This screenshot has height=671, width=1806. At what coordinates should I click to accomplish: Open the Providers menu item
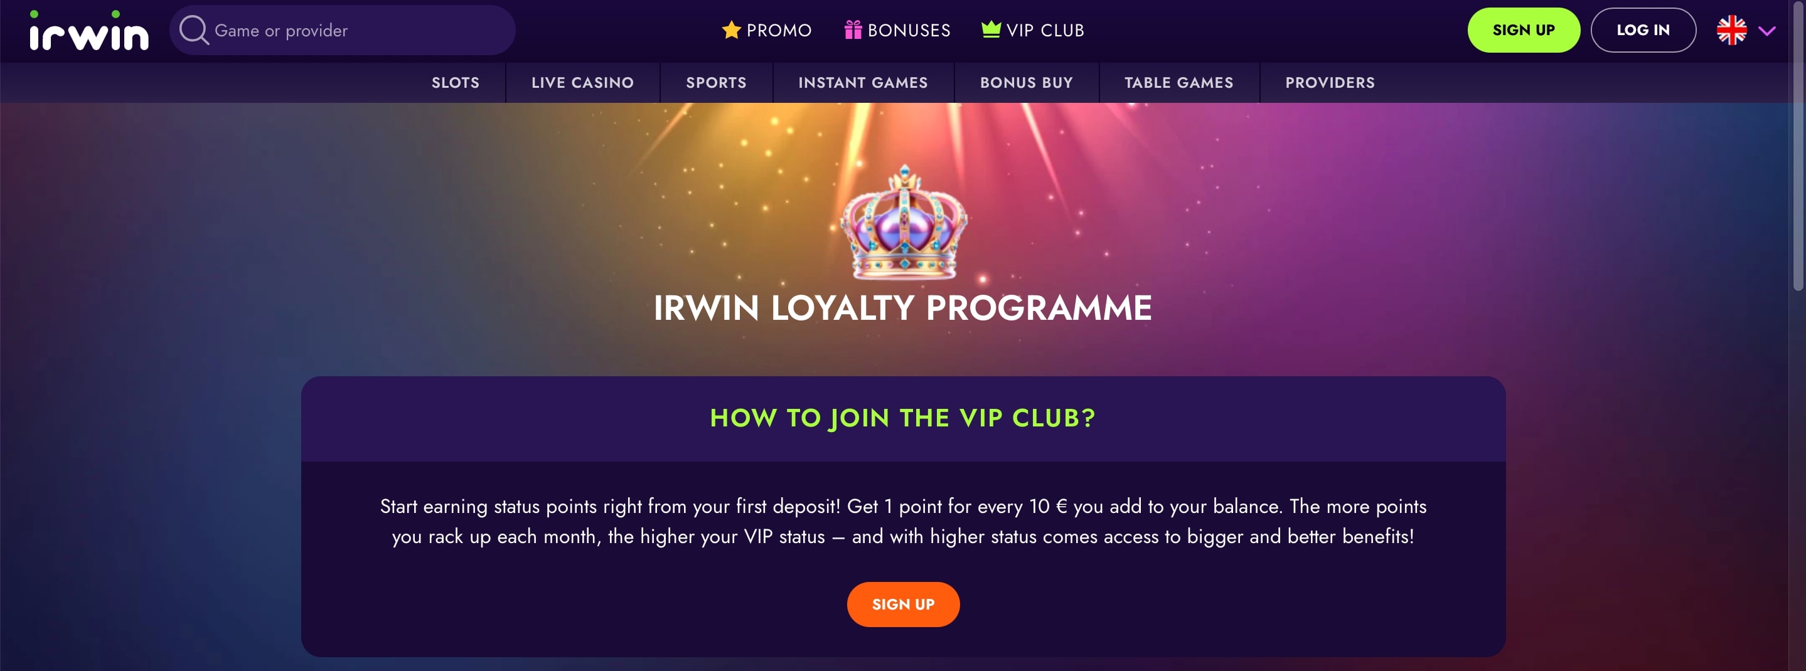[1330, 83]
